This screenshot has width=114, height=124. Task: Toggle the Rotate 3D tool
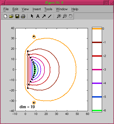pos(70,16)
